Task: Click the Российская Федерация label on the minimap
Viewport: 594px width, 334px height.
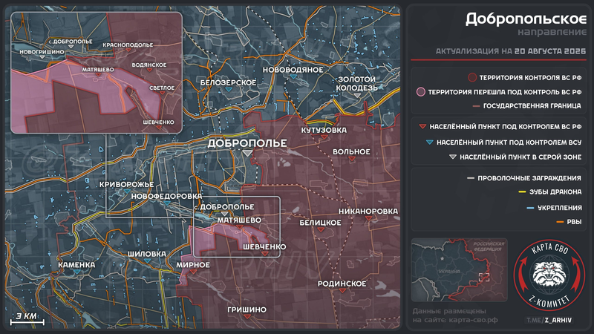Action: click(489, 246)
